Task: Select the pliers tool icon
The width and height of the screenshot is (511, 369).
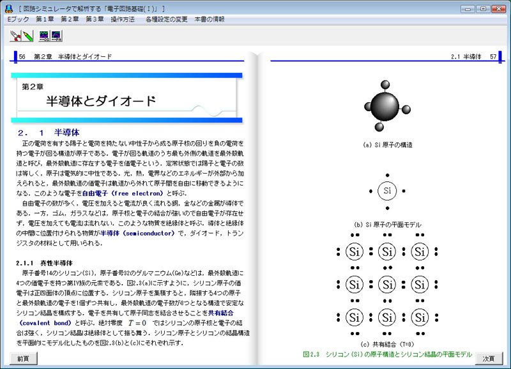Action: [x=15, y=36]
